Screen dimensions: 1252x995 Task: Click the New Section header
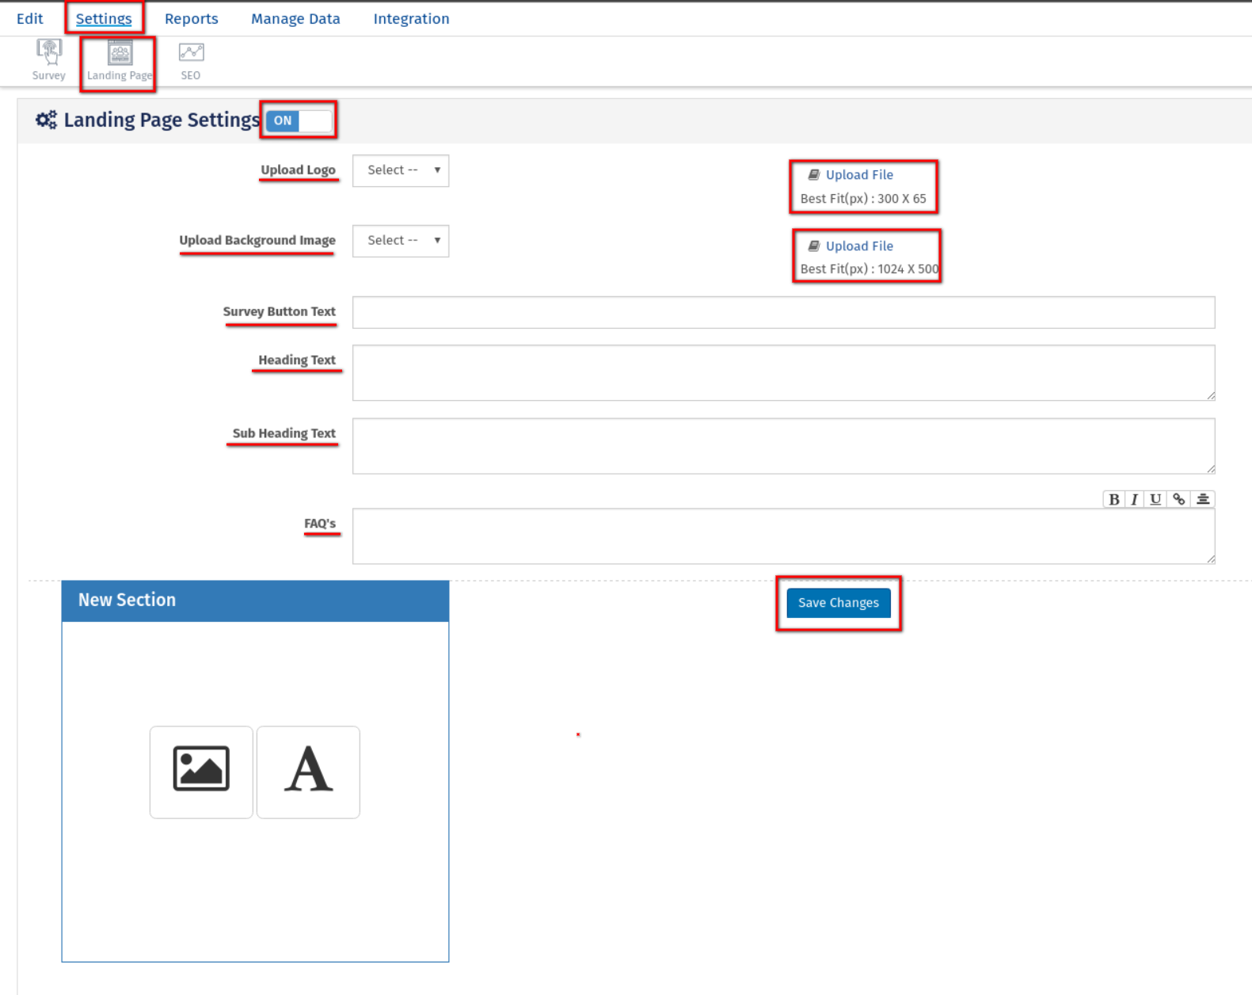255,600
